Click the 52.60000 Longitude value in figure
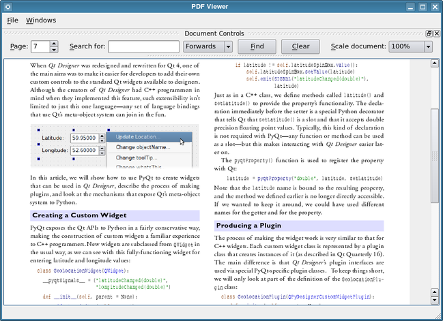 (x=84, y=151)
